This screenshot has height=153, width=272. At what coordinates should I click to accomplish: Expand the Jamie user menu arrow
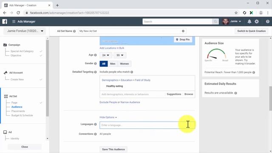[x=240, y=22]
